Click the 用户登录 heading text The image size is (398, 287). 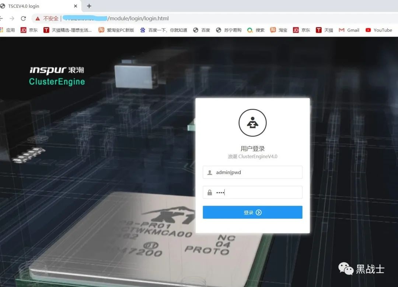(x=252, y=149)
